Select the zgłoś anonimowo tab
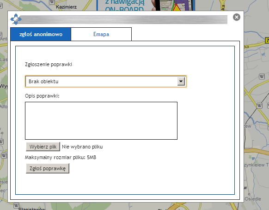269x210 pixels. pos(41,34)
